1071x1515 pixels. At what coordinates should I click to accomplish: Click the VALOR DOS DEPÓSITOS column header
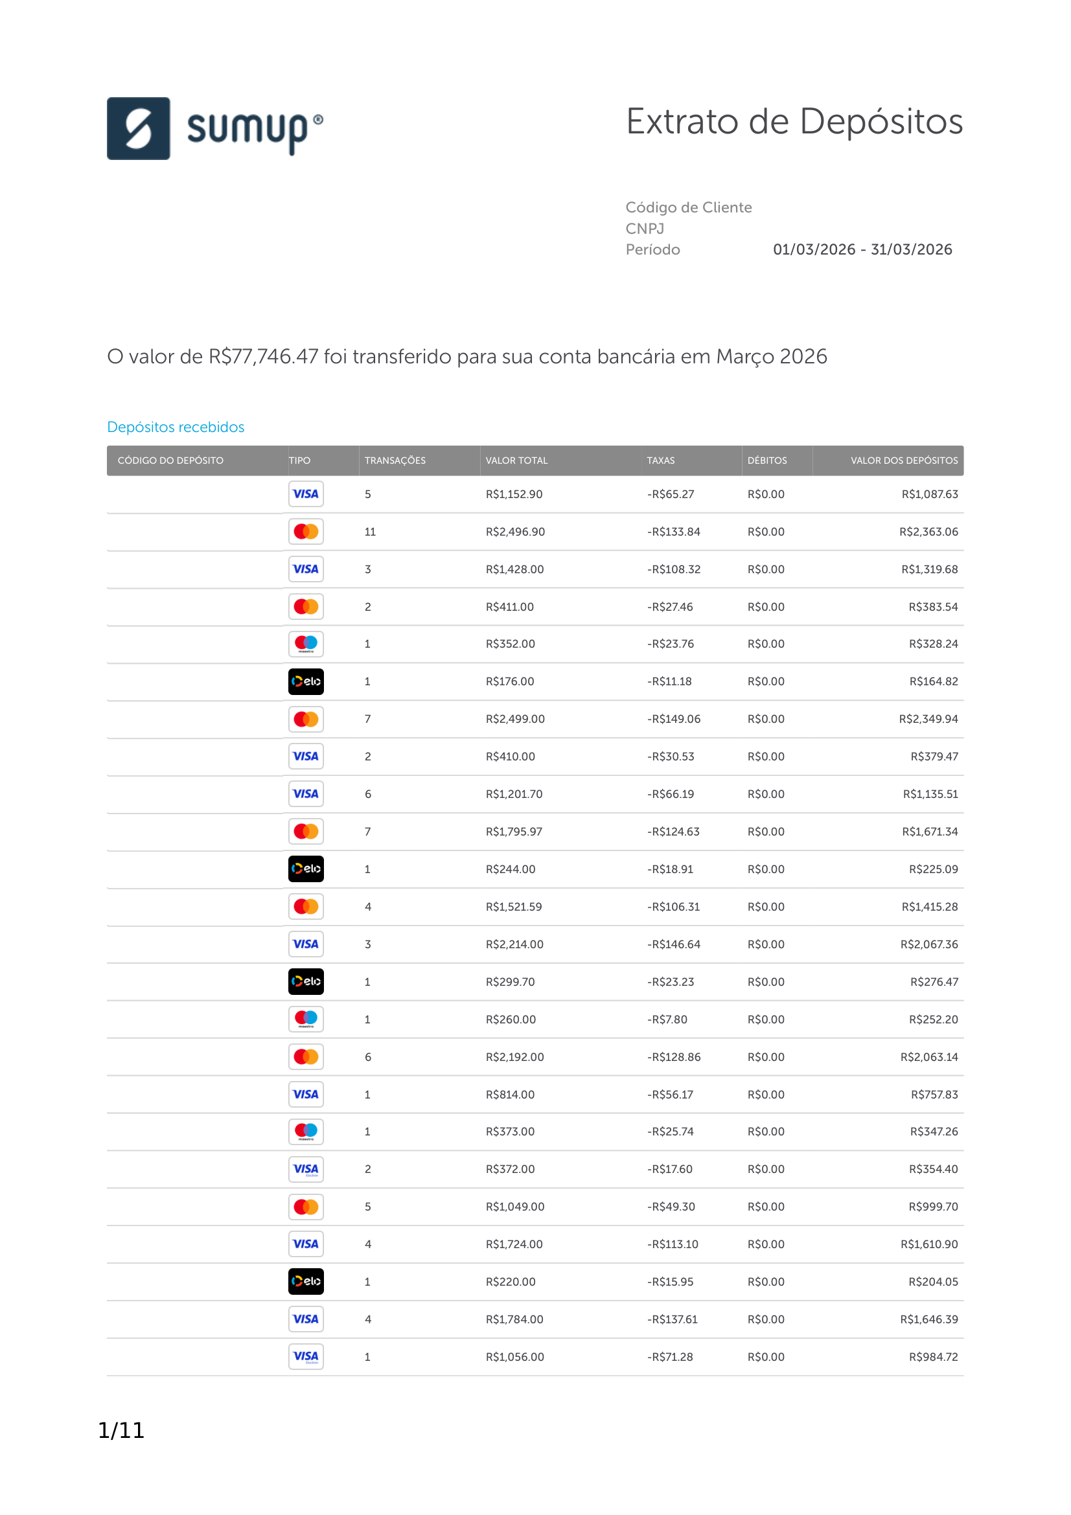tap(904, 461)
